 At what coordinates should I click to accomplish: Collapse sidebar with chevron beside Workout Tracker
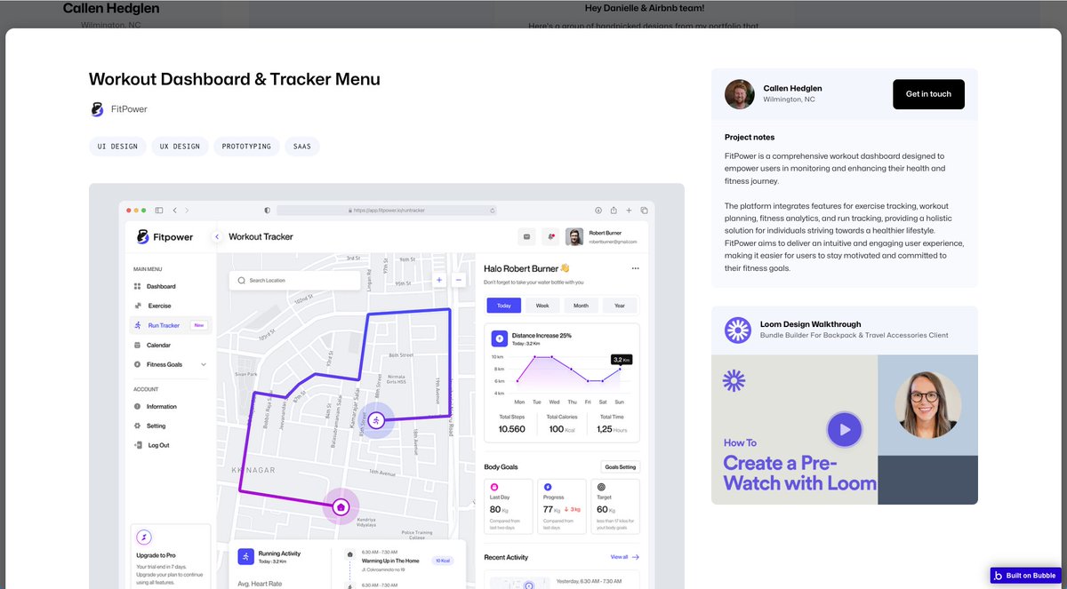(216, 237)
